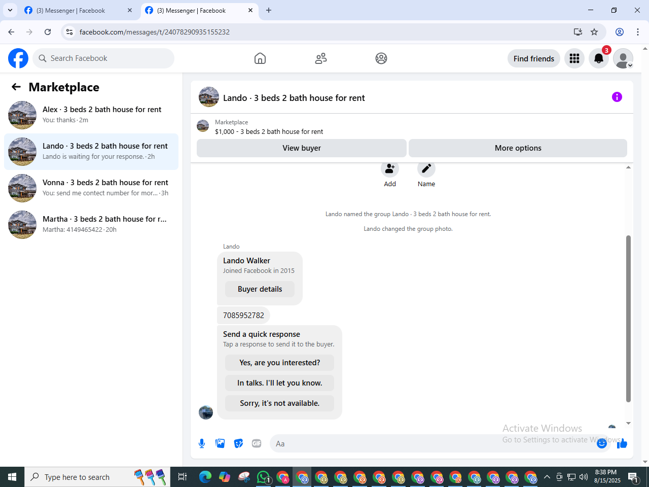Open the Home feed icon
649x487 pixels.
[260, 58]
